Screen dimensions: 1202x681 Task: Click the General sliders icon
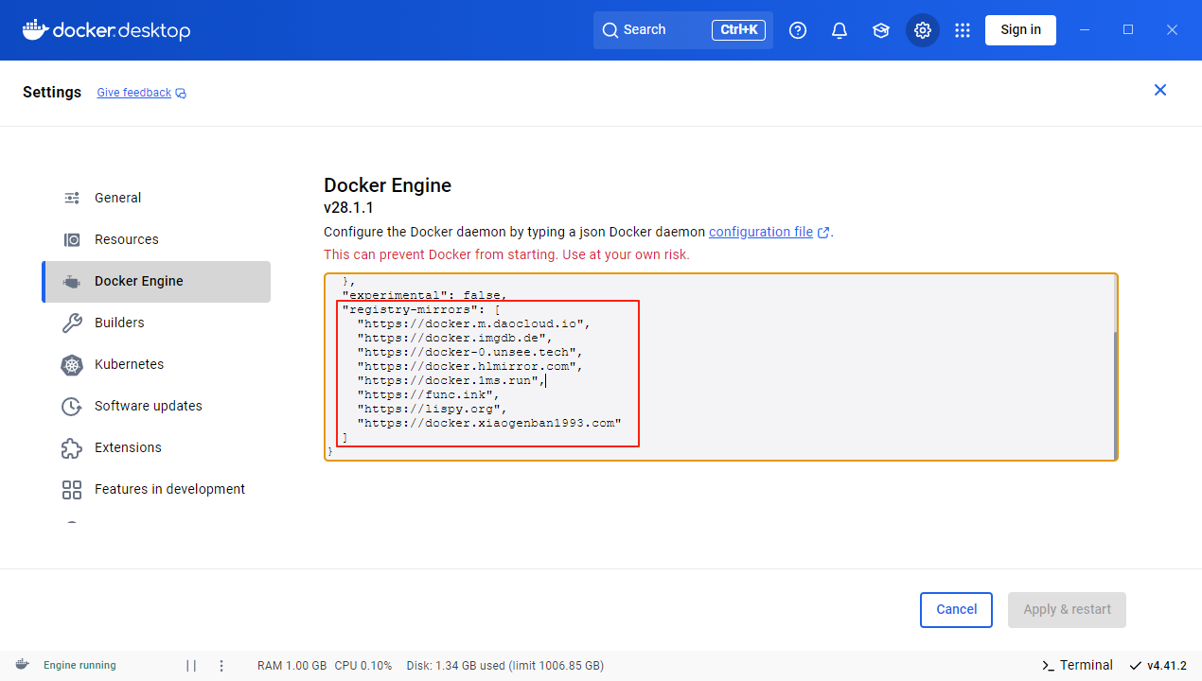pyautogui.click(x=72, y=198)
